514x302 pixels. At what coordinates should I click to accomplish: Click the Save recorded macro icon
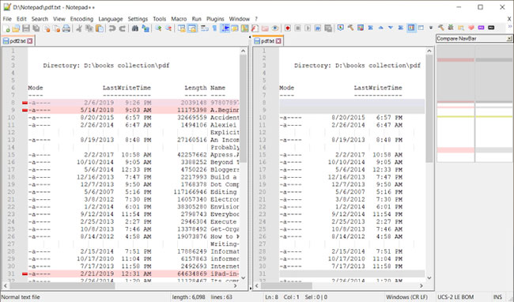coord(328,28)
